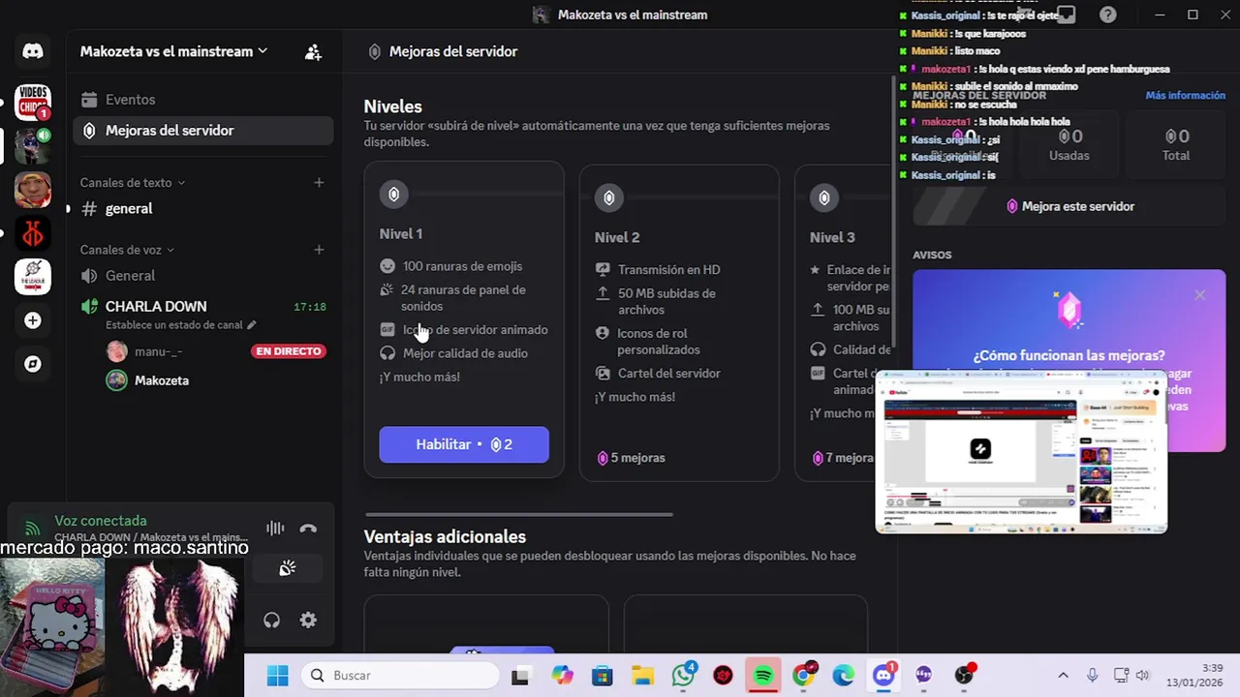Click the '0 Total' boosts counter

coord(1176,144)
